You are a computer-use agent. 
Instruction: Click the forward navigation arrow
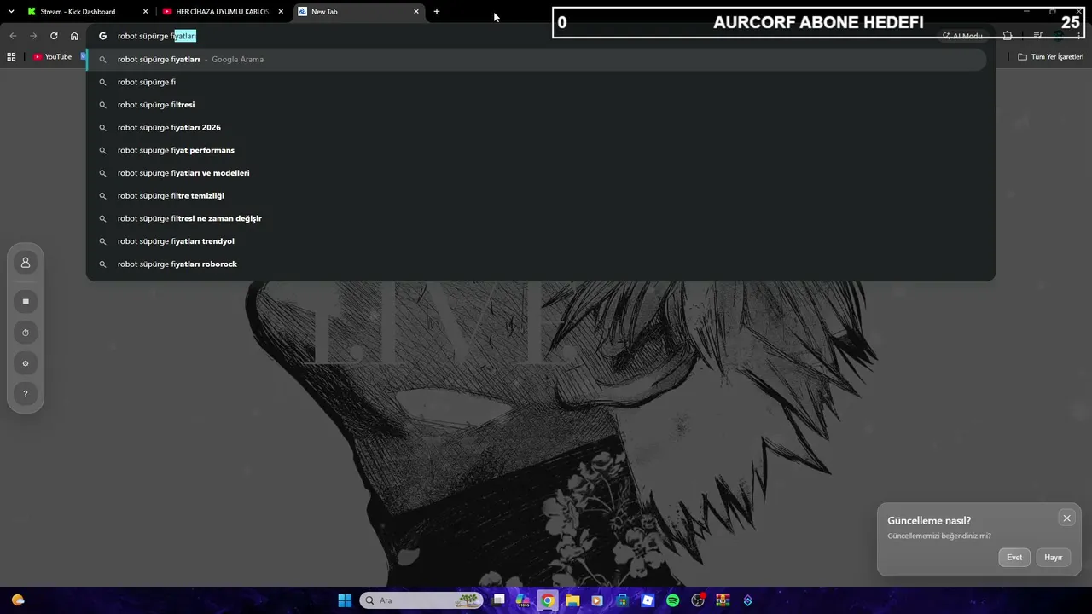tap(33, 36)
